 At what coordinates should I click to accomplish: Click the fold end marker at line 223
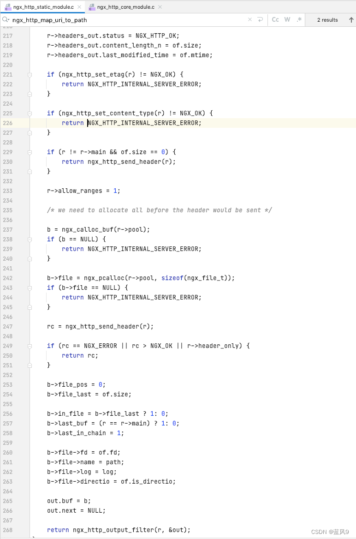coord(30,94)
